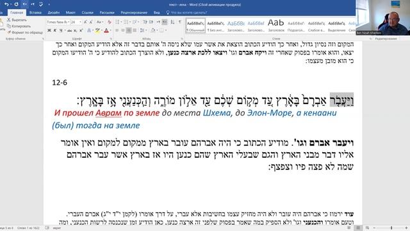Open paragraph dialog launcher in Абзац group
The width and height of the screenshot is (410, 231).
click(x=182, y=38)
